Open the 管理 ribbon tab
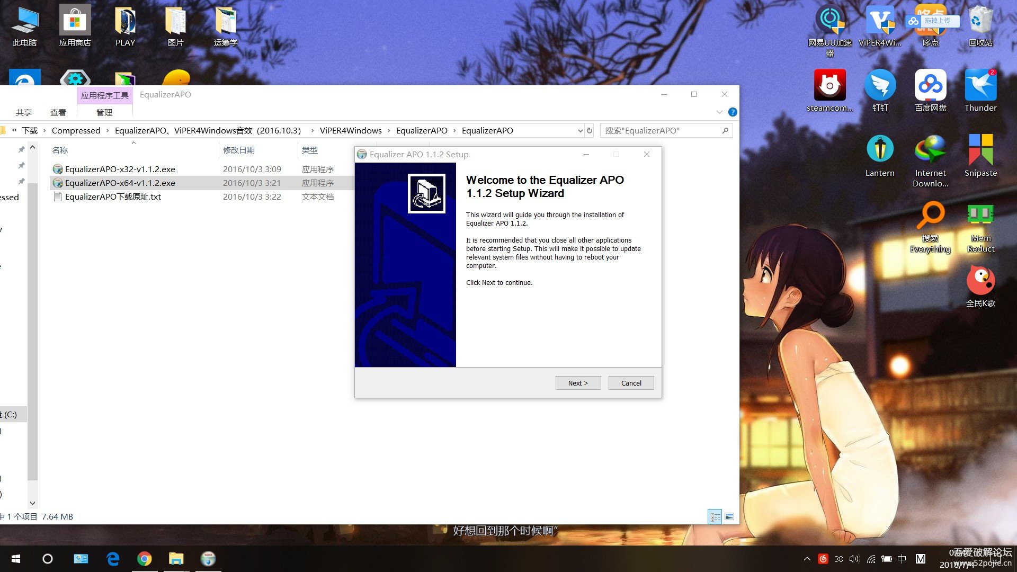This screenshot has height=572, width=1017. (104, 112)
